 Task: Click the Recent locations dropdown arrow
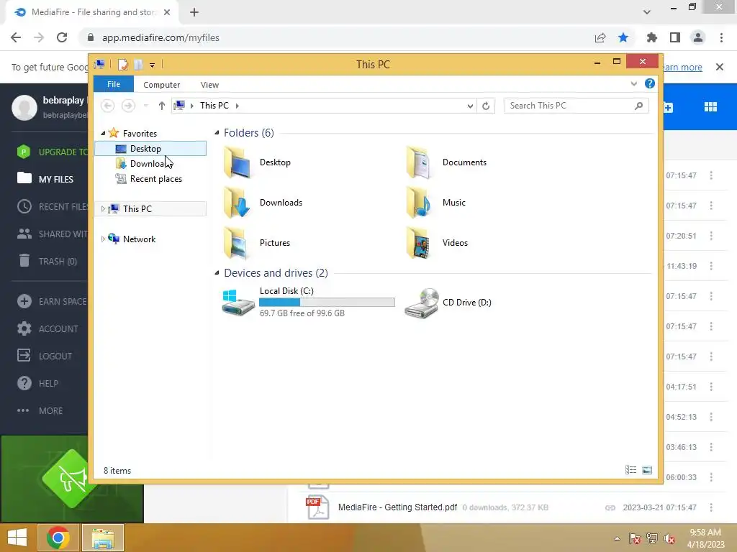(x=145, y=106)
